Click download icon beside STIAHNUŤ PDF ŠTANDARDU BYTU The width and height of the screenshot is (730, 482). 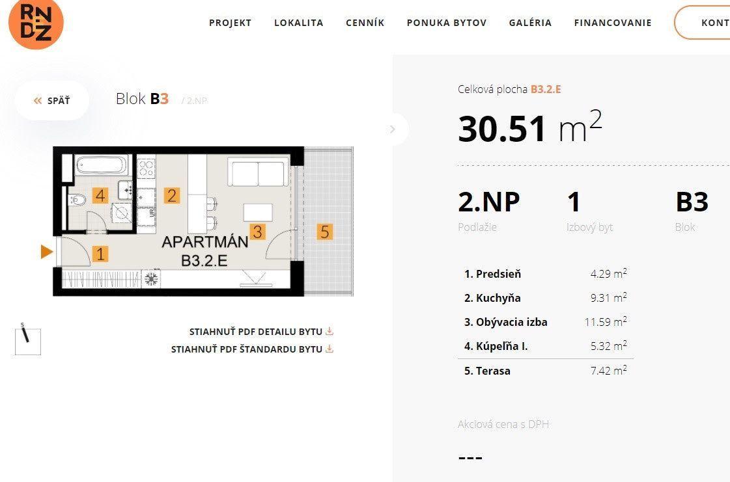tap(330, 349)
